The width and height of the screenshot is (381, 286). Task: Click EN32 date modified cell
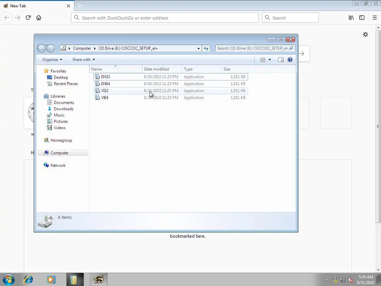point(161,77)
